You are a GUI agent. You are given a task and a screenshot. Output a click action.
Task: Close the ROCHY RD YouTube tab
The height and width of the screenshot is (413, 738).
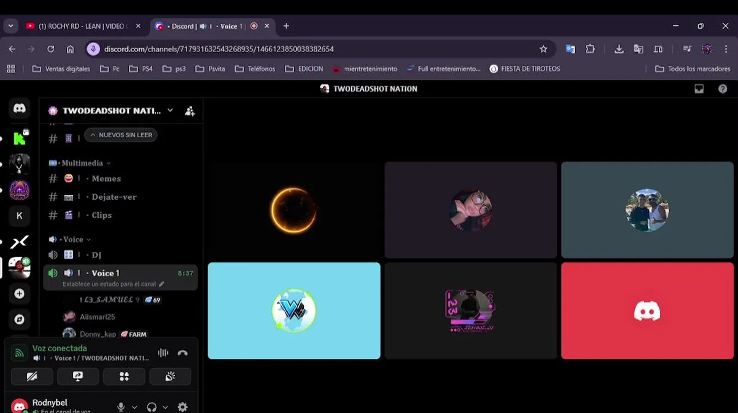point(138,26)
